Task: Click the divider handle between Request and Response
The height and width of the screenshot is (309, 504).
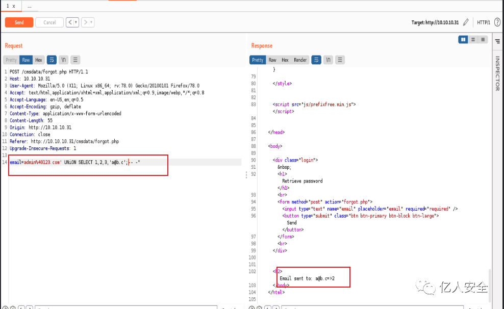Action: (x=246, y=174)
